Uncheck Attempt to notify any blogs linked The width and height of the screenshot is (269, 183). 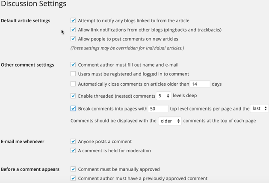[73, 20]
